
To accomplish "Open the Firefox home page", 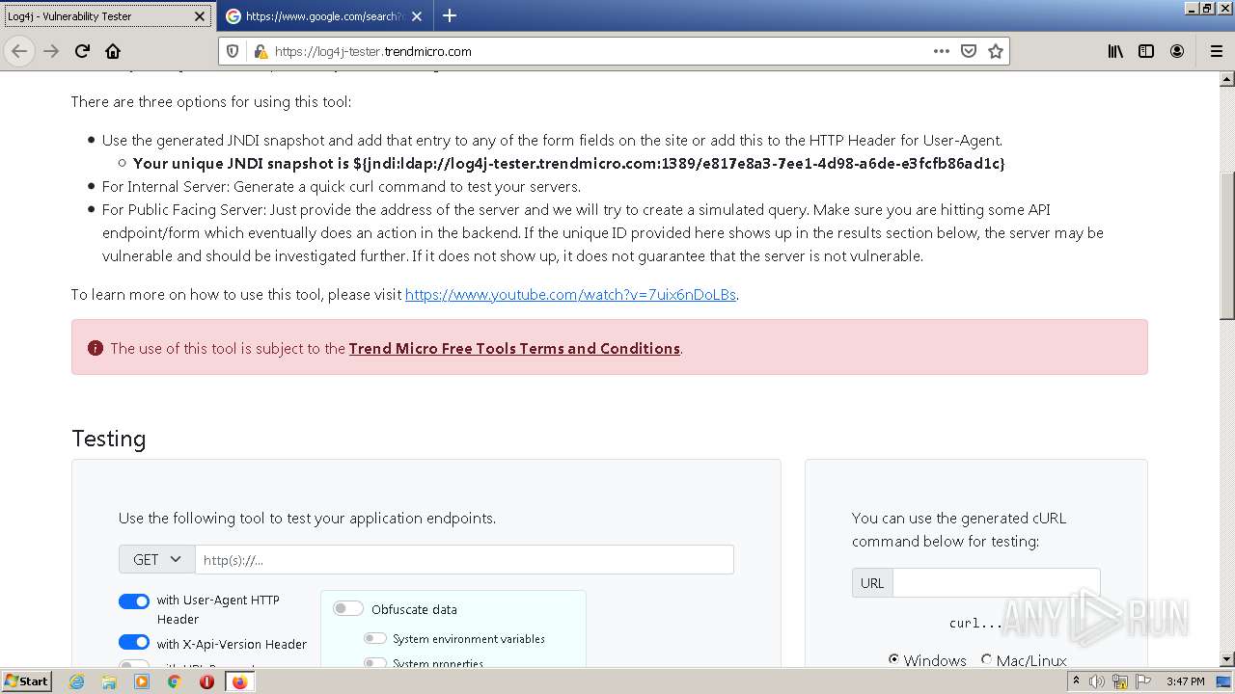I will pyautogui.click(x=113, y=51).
